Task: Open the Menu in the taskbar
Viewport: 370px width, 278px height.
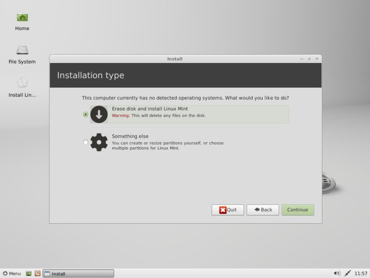Action: 12,273
